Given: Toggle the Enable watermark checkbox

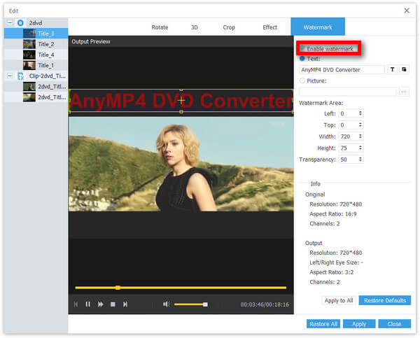Looking at the screenshot, I should [302, 49].
